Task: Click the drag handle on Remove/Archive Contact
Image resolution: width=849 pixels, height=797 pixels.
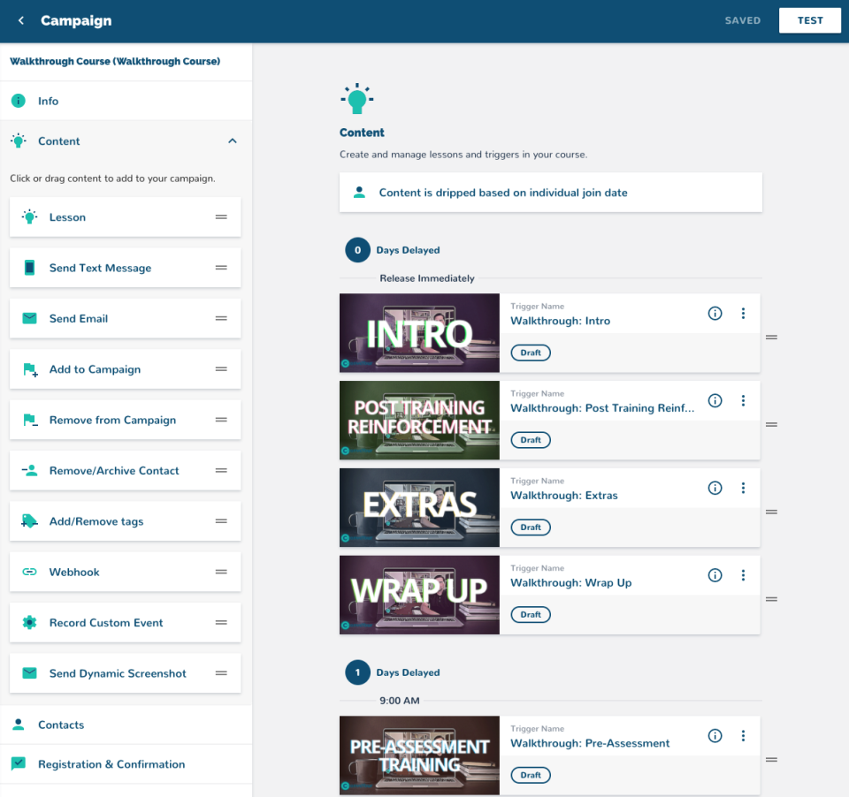Action: [221, 471]
